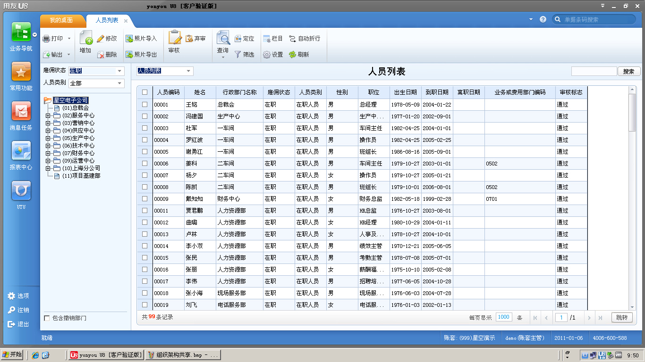The width and height of the screenshot is (645, 362).
Task: Enable the 包含撤销部门 checkbox
Action: [47, 318]
